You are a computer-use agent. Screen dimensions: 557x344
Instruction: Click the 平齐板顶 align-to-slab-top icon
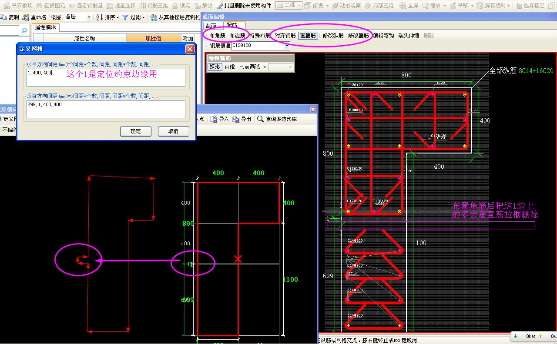7,6
